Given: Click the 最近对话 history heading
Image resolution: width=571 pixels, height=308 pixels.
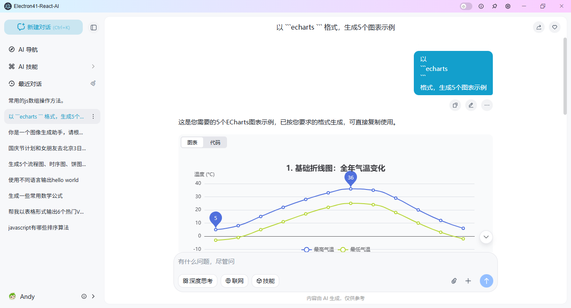Looking at the screenshot, I should (x=30, y=84).
